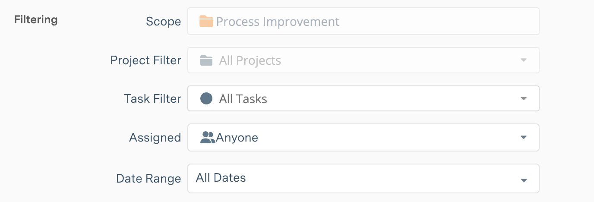This screenshot has height=202, width=594.
Task: Expand the Project Filter dropdown arrow
Action: point(524,60)
